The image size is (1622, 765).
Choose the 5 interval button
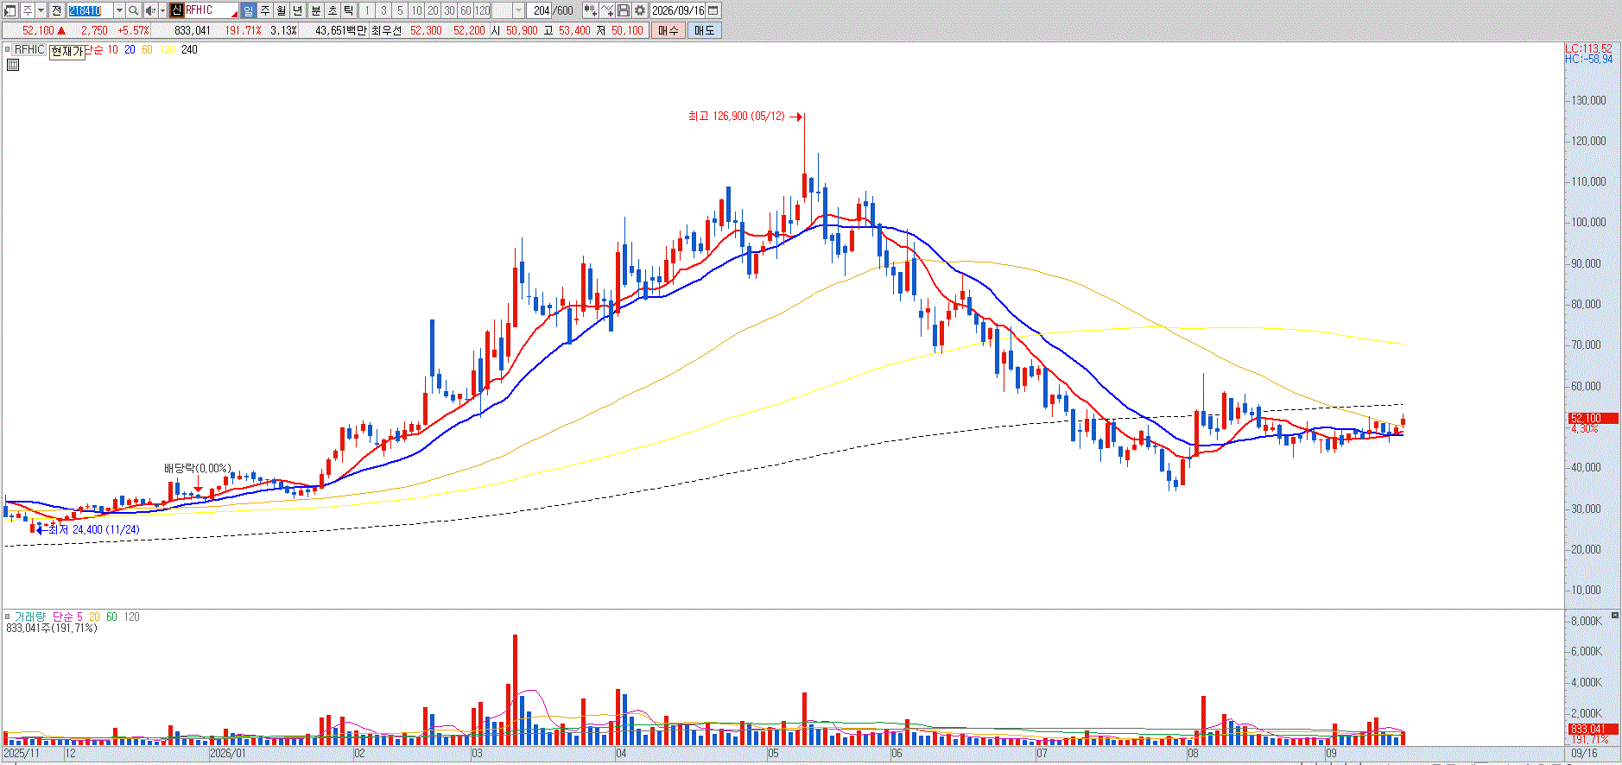(400, 10)
